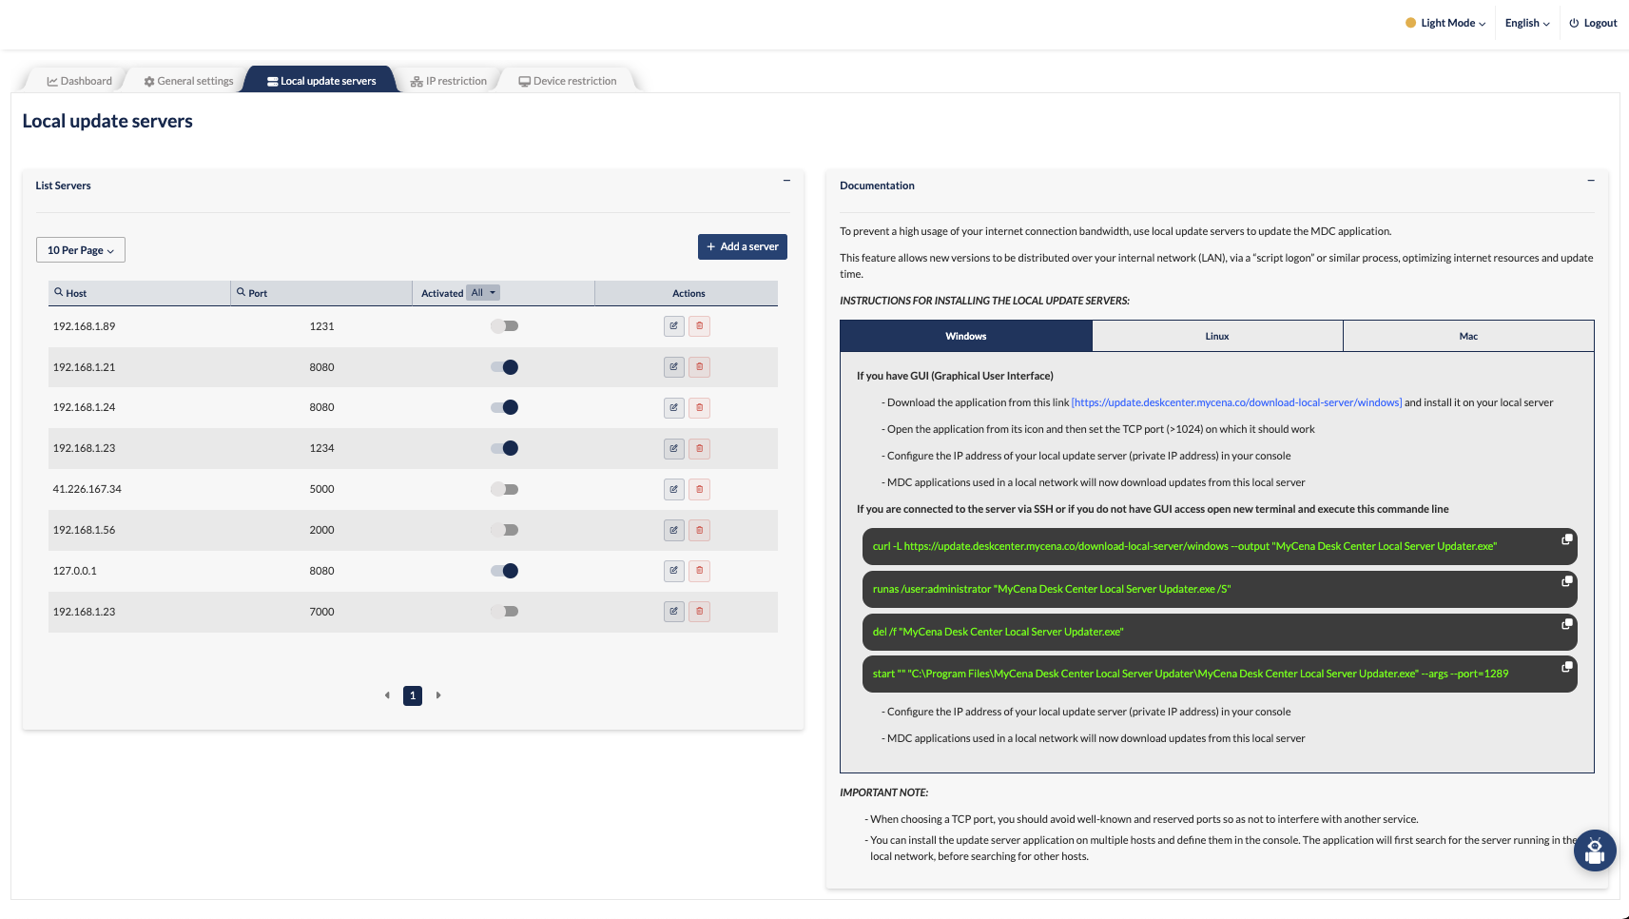1629x919 pixels.
Task: Enable activation for 192.168.1.56
Action: tap(504, 531)
